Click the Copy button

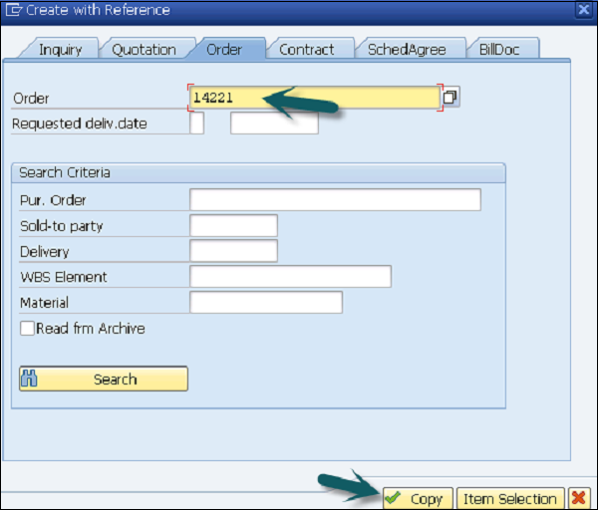click(x=418, y=498)
